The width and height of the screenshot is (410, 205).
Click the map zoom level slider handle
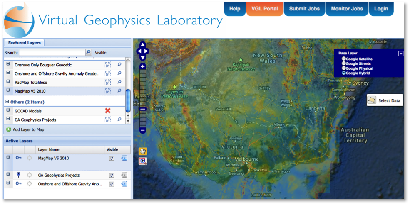point(143,109)
